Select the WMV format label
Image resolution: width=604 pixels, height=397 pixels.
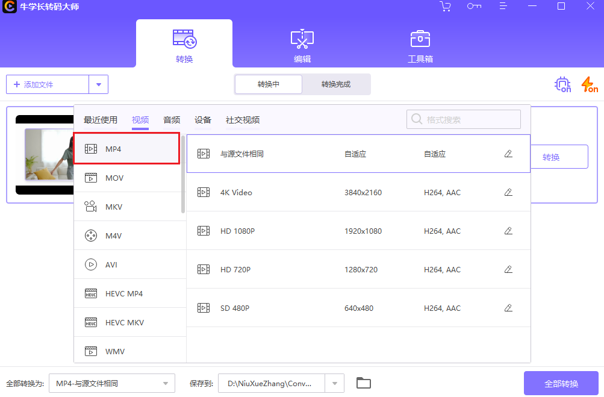tap(115, 352)
